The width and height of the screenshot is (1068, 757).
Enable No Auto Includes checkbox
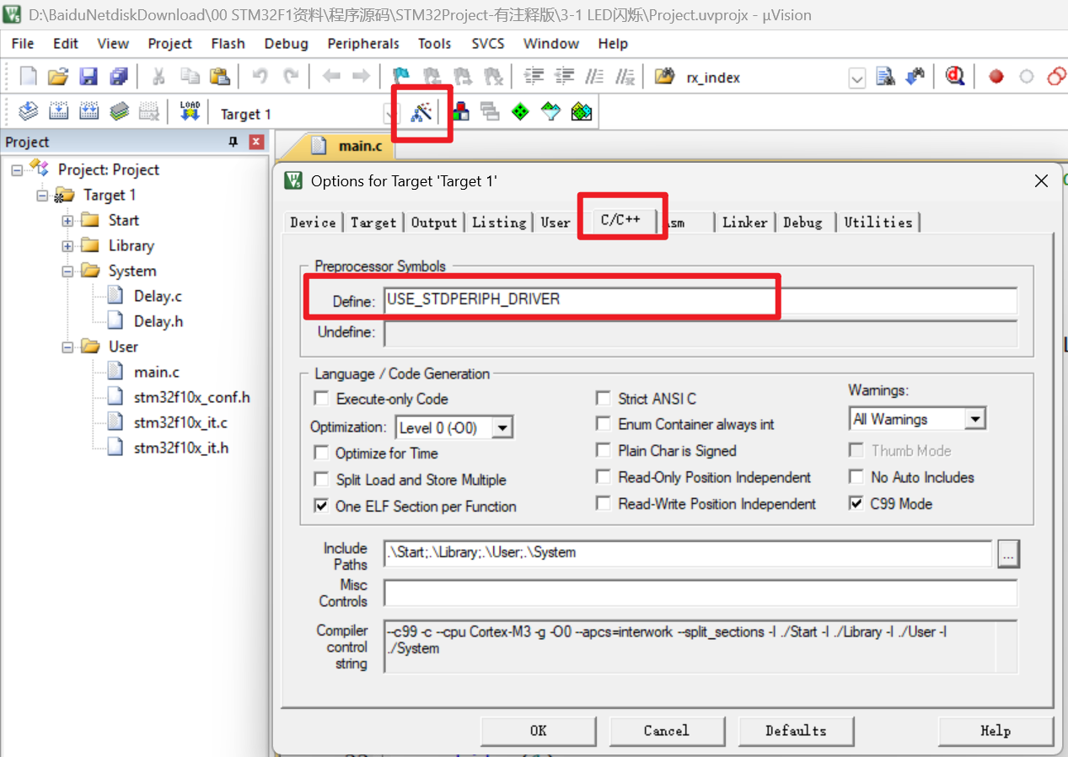pyautogui.click(x=856, y=477)
